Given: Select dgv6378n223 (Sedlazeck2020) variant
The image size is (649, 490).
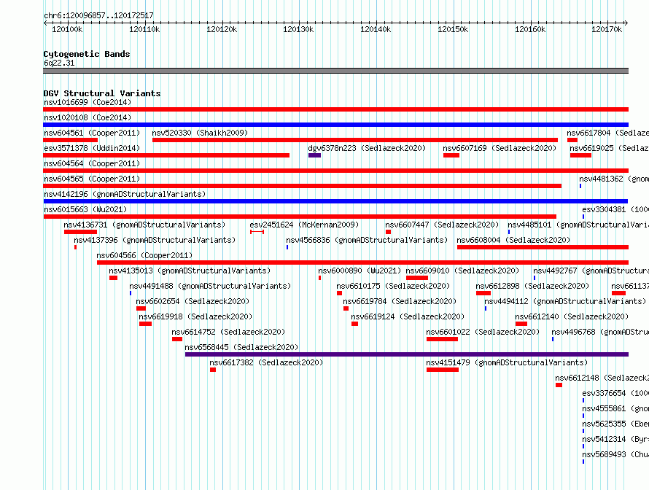Looking at the screenshot, I should tap(367, 148).
